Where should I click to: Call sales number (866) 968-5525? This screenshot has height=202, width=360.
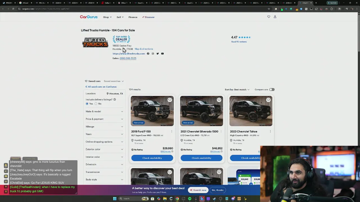click(x=128, y=58)
